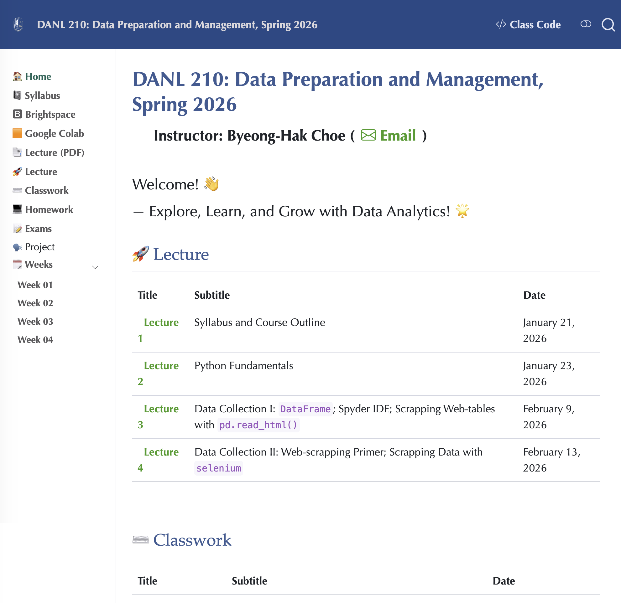Click the rocket icon beside sidebar Lecture
The height and width of the screenshot is (603, 621).
coord(17,172)
